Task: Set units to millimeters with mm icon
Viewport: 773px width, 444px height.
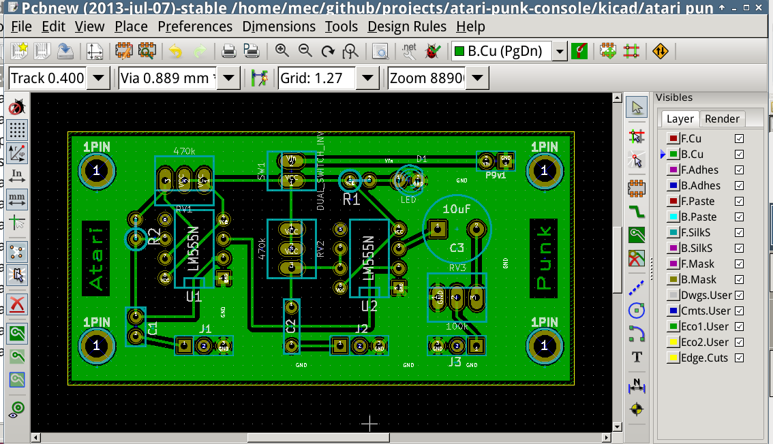Action: click(x=17, y=199)
